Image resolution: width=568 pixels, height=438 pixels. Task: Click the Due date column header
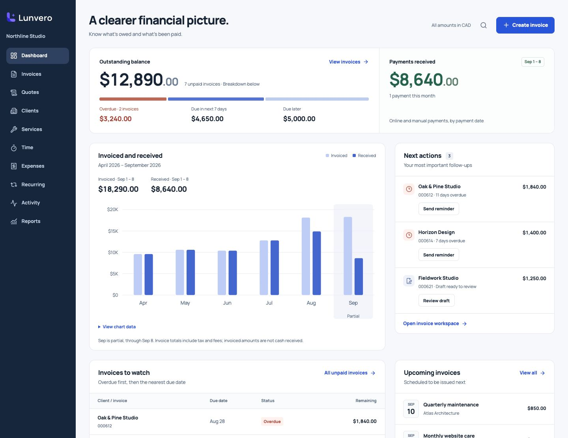(219, 401)
